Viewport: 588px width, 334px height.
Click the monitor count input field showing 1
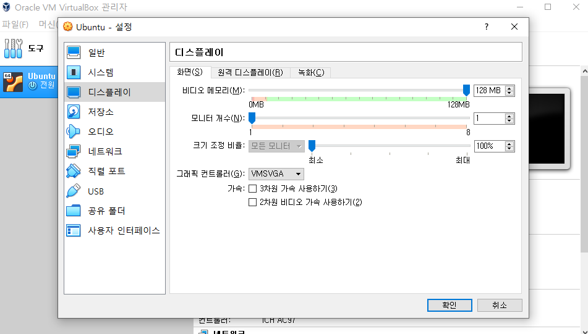point(489,119)
